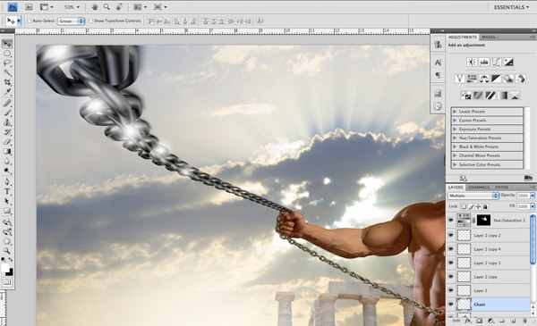537x326 pixels.
Task: Enable the Auto-Select checkbox
Action: point(30,21)
